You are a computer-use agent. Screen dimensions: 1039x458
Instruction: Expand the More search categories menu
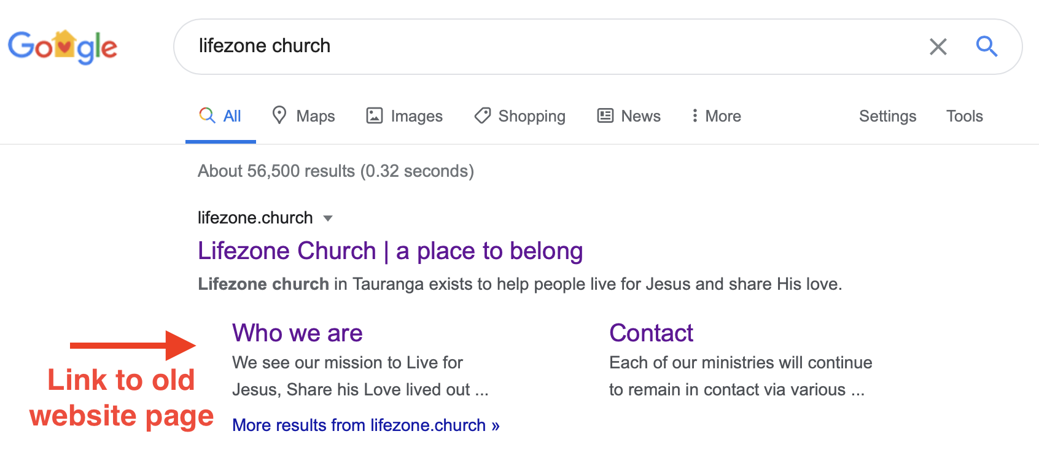coord(715,116)
